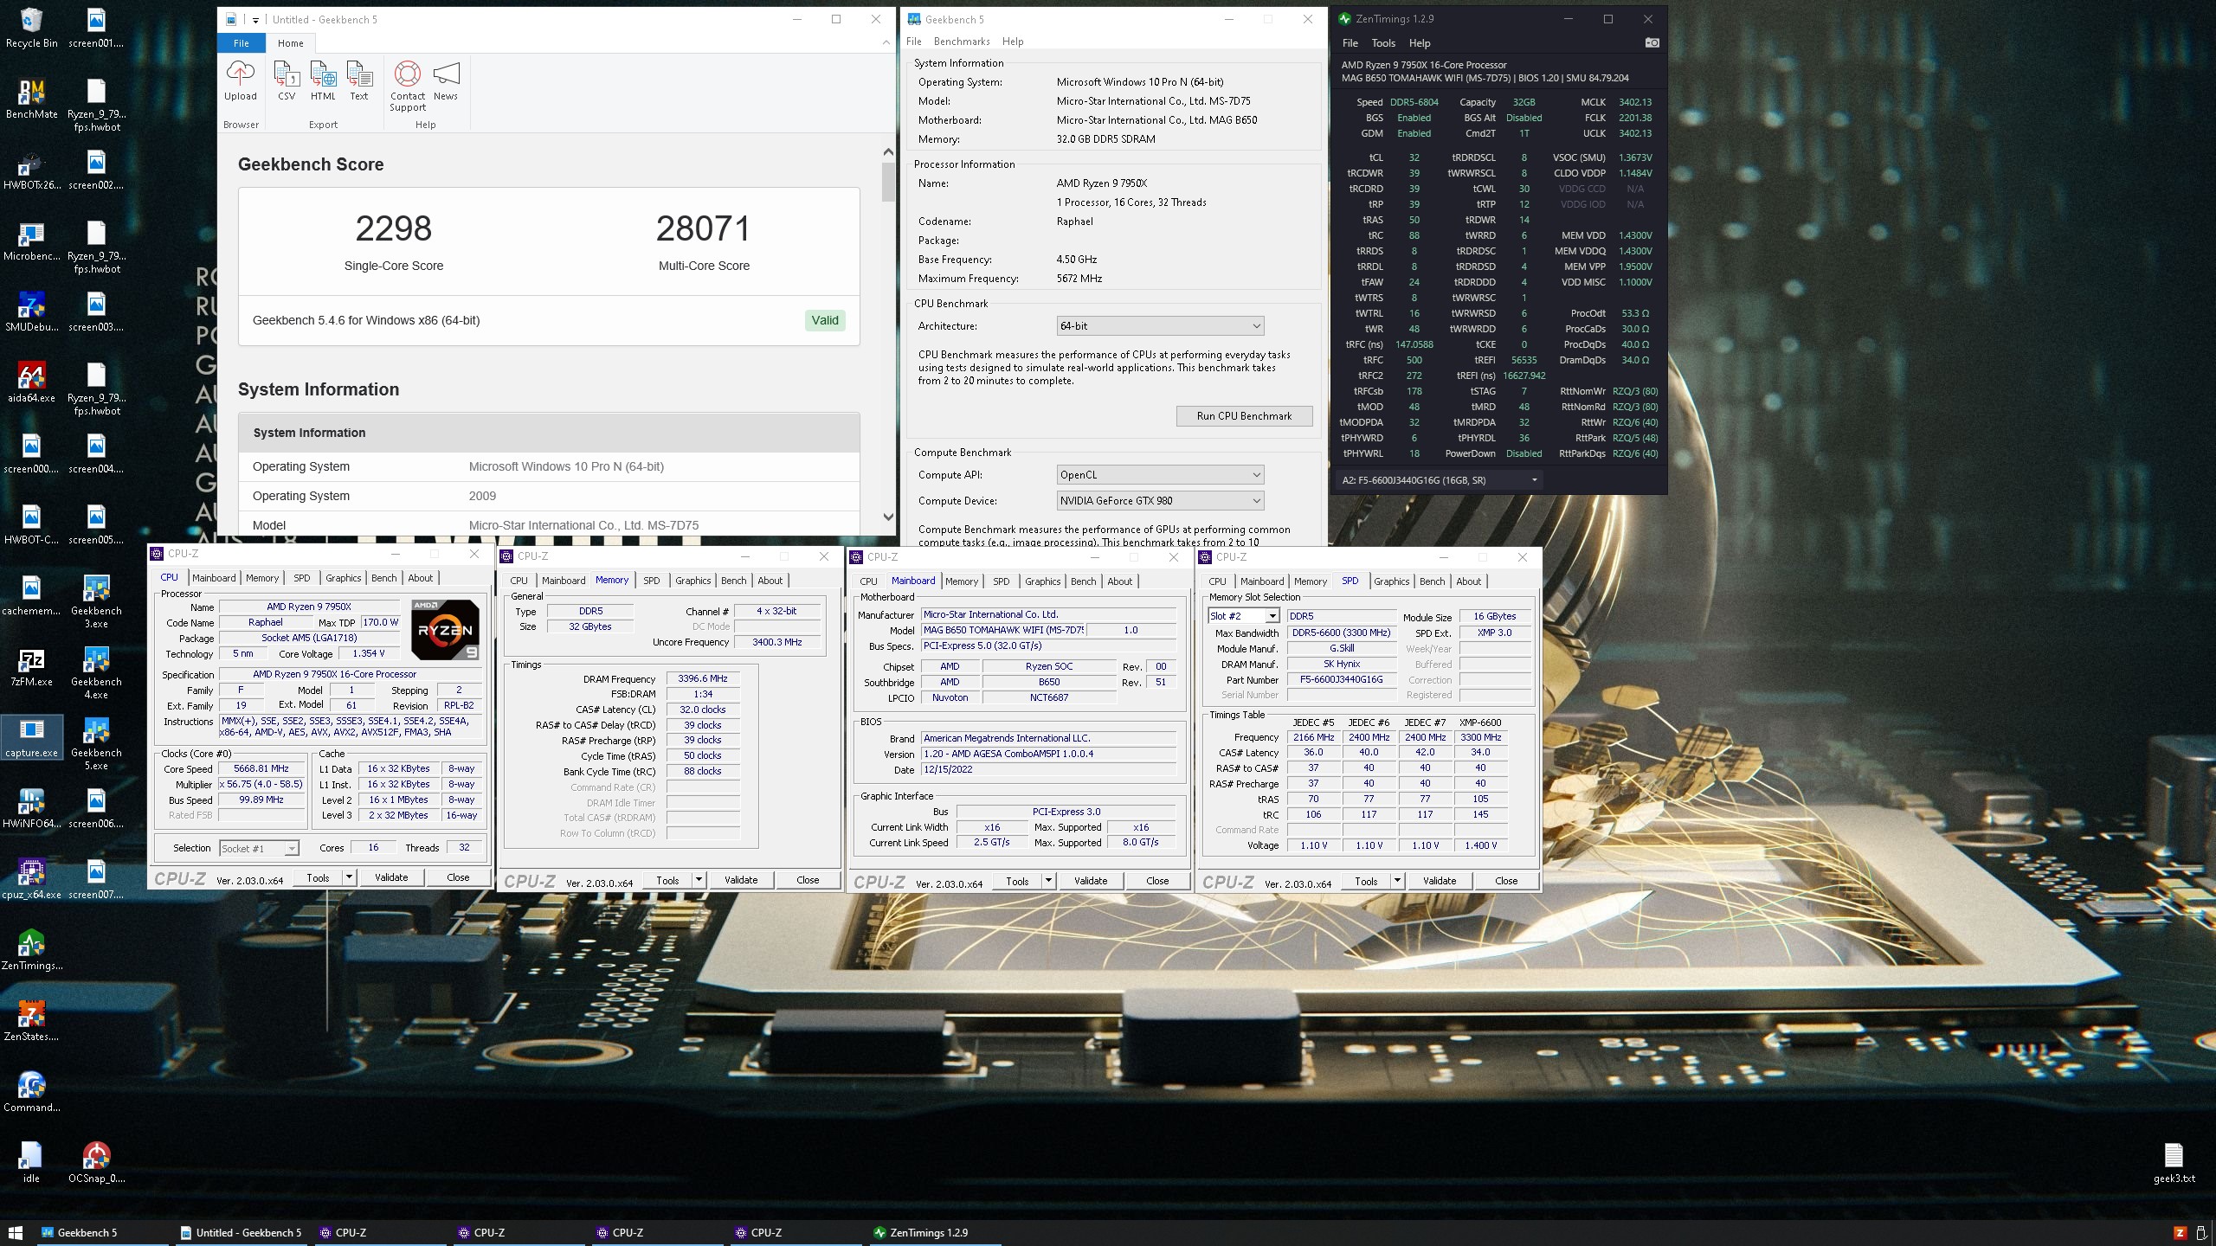The height and width of the screenshot is (1246, 2216).
Task: Open the CPU-Z Socket #1 selection dropdown
Action: [x=259, y=848]
